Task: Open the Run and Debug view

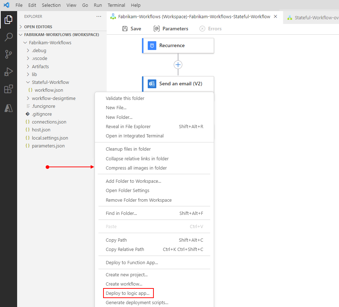Action: pyautogui.click(x=9, y=71)
